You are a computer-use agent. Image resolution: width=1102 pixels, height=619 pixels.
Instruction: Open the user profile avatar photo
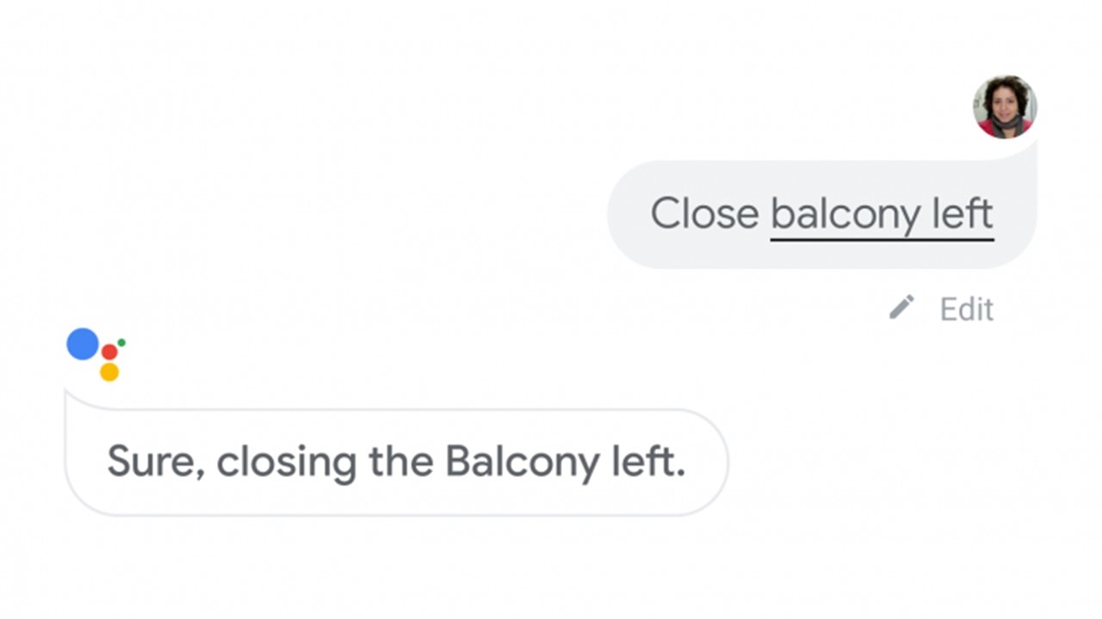1005,107
